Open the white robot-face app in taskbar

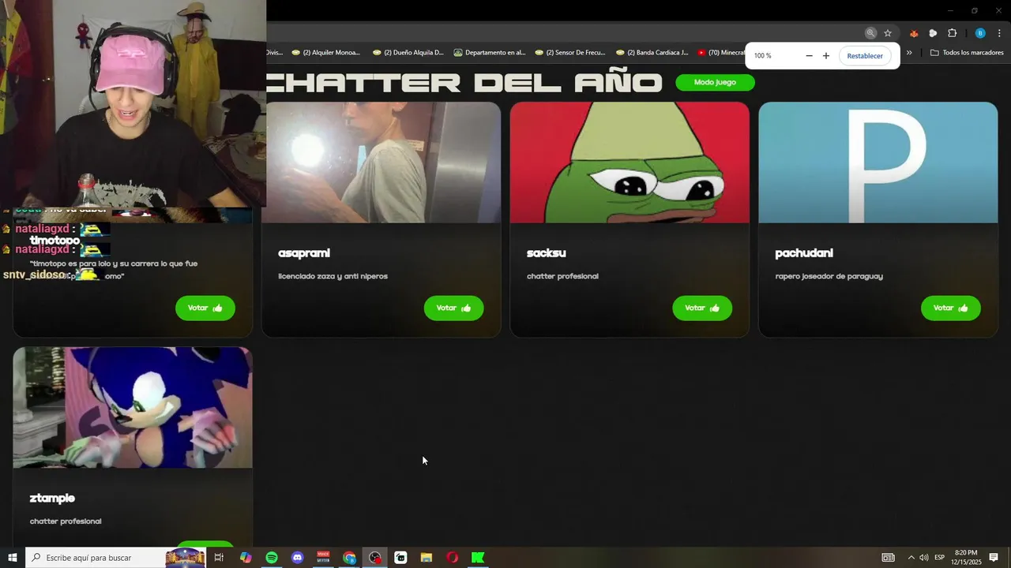tap(400, 558)
